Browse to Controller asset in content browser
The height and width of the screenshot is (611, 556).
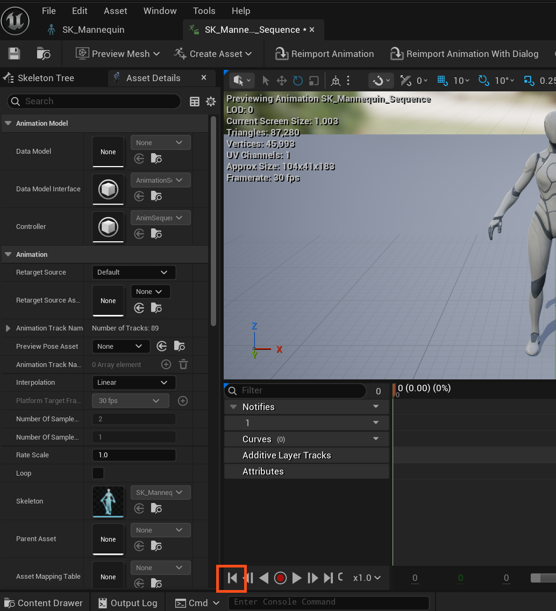point(156,234)
